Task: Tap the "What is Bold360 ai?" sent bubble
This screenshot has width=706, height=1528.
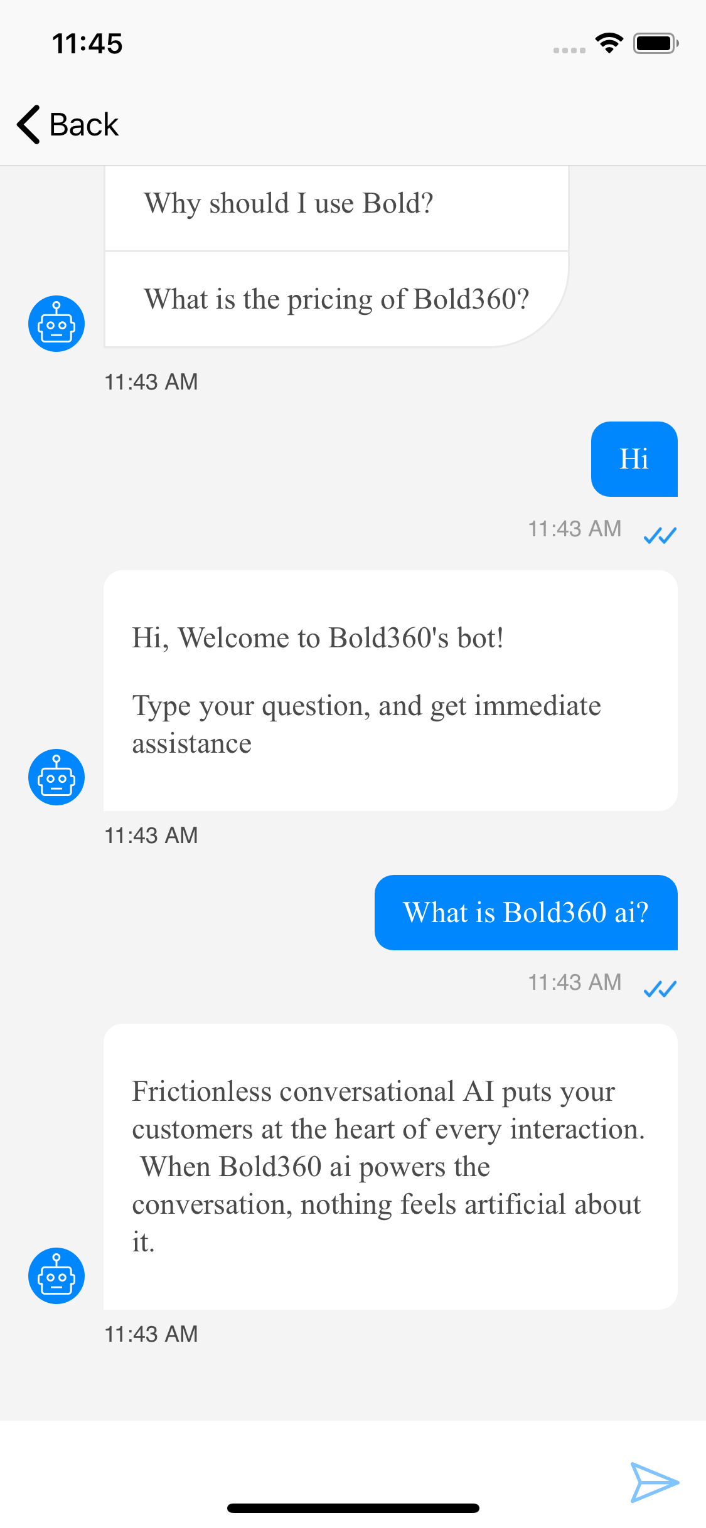Action: pyautogui.click(x=526, y=913)
